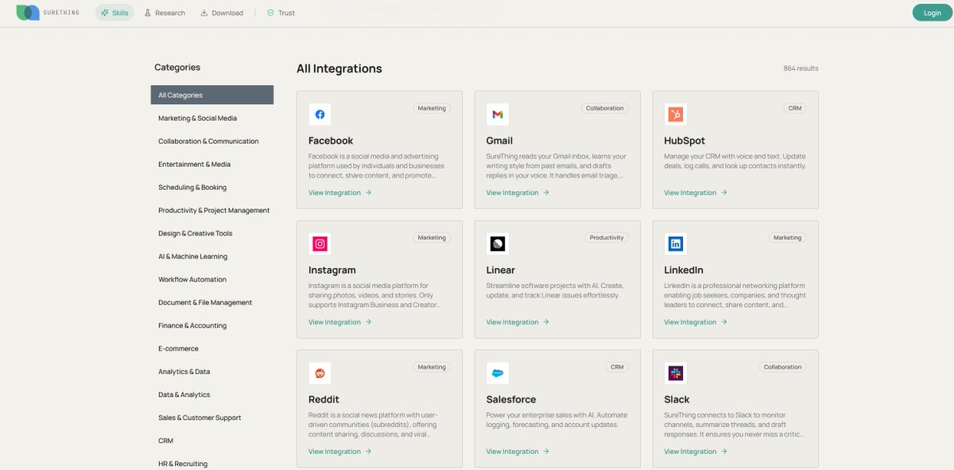This screenshot has height=470, width=954.
Task: View the Slack integration link
Action: point(696,452)
